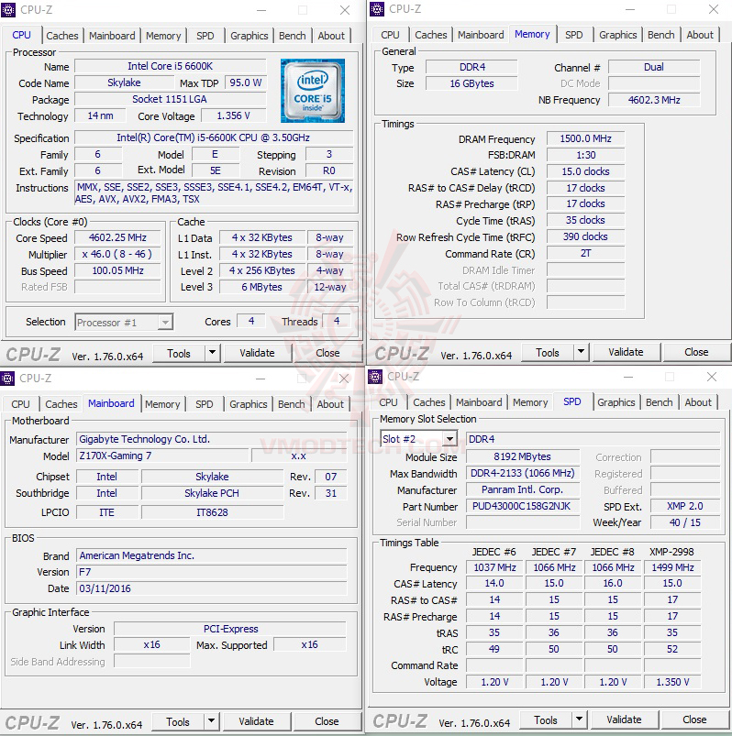The width and height of the screenshot is (732, 736).
Task: Open Graphics tab in Mainboard window
Action: [248, 404]
